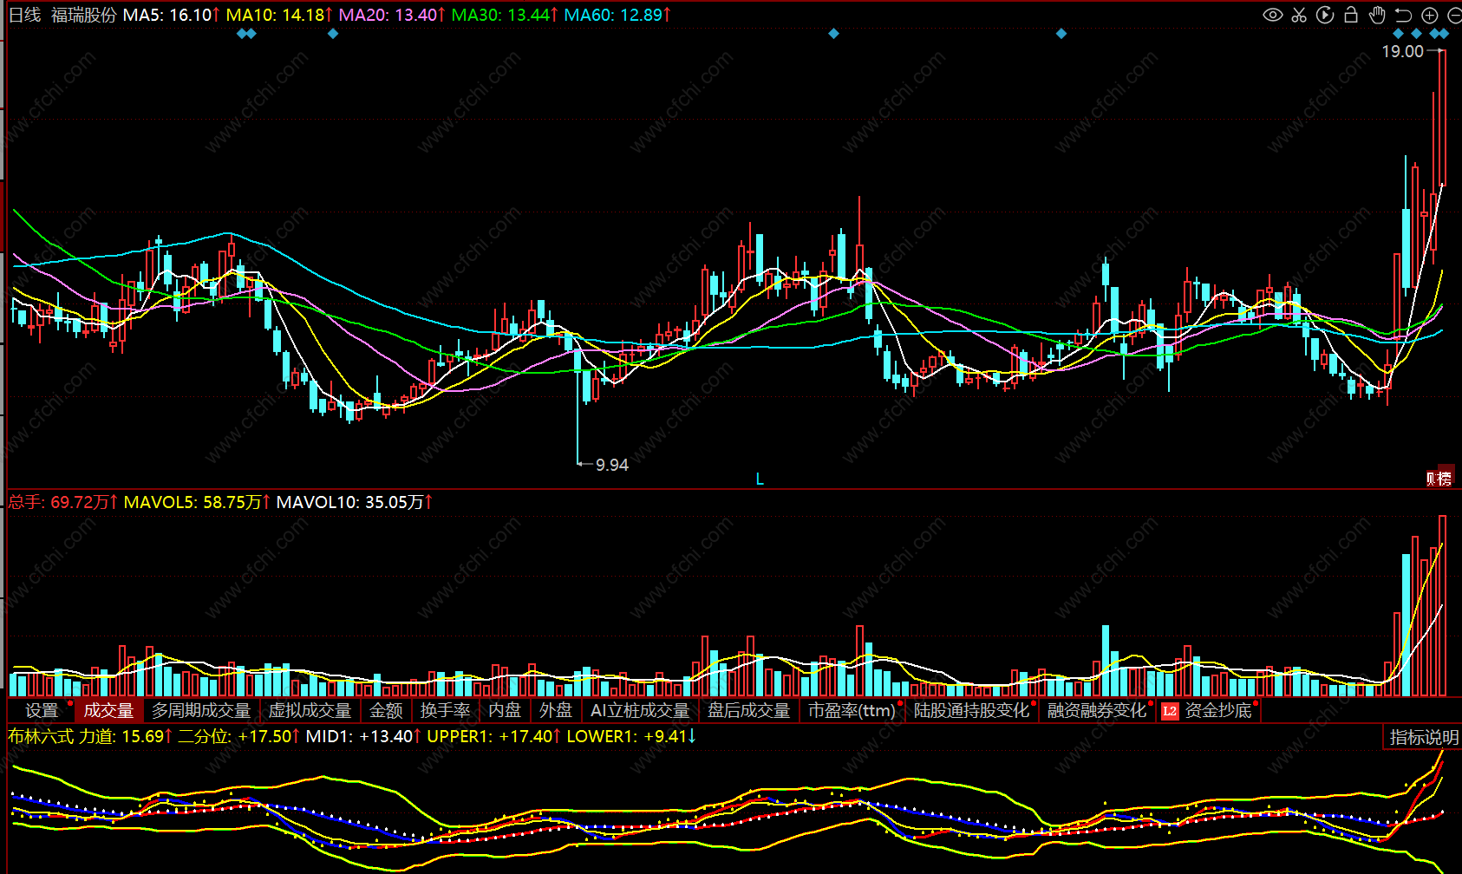Select the 内盘 tab

coord(505,711)
